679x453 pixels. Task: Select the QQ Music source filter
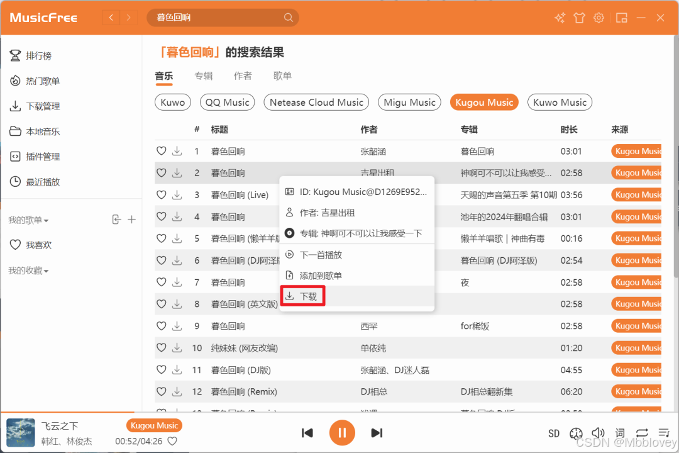[228, 103]
